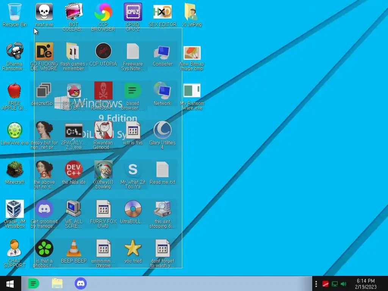Open the network status tray icon
This screenshot has height=291, width=388.
[335, 284]
